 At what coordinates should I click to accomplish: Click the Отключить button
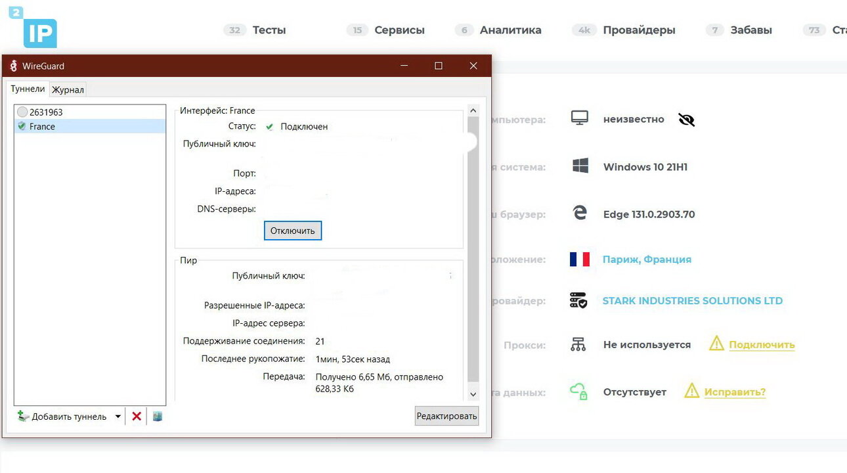click(x=293, y=231)
